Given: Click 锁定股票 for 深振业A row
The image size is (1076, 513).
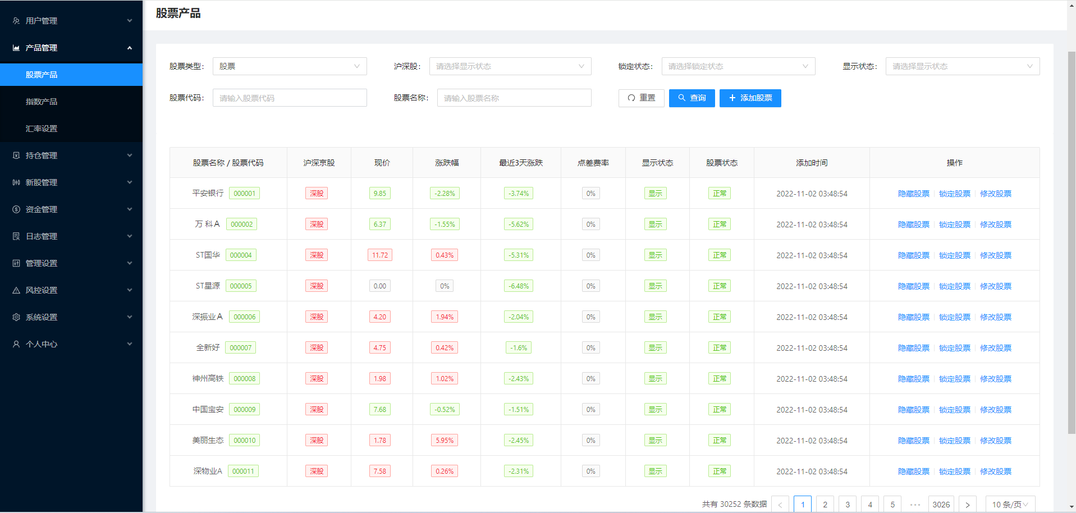Looking at the screenshot, I should pos(954,317).
